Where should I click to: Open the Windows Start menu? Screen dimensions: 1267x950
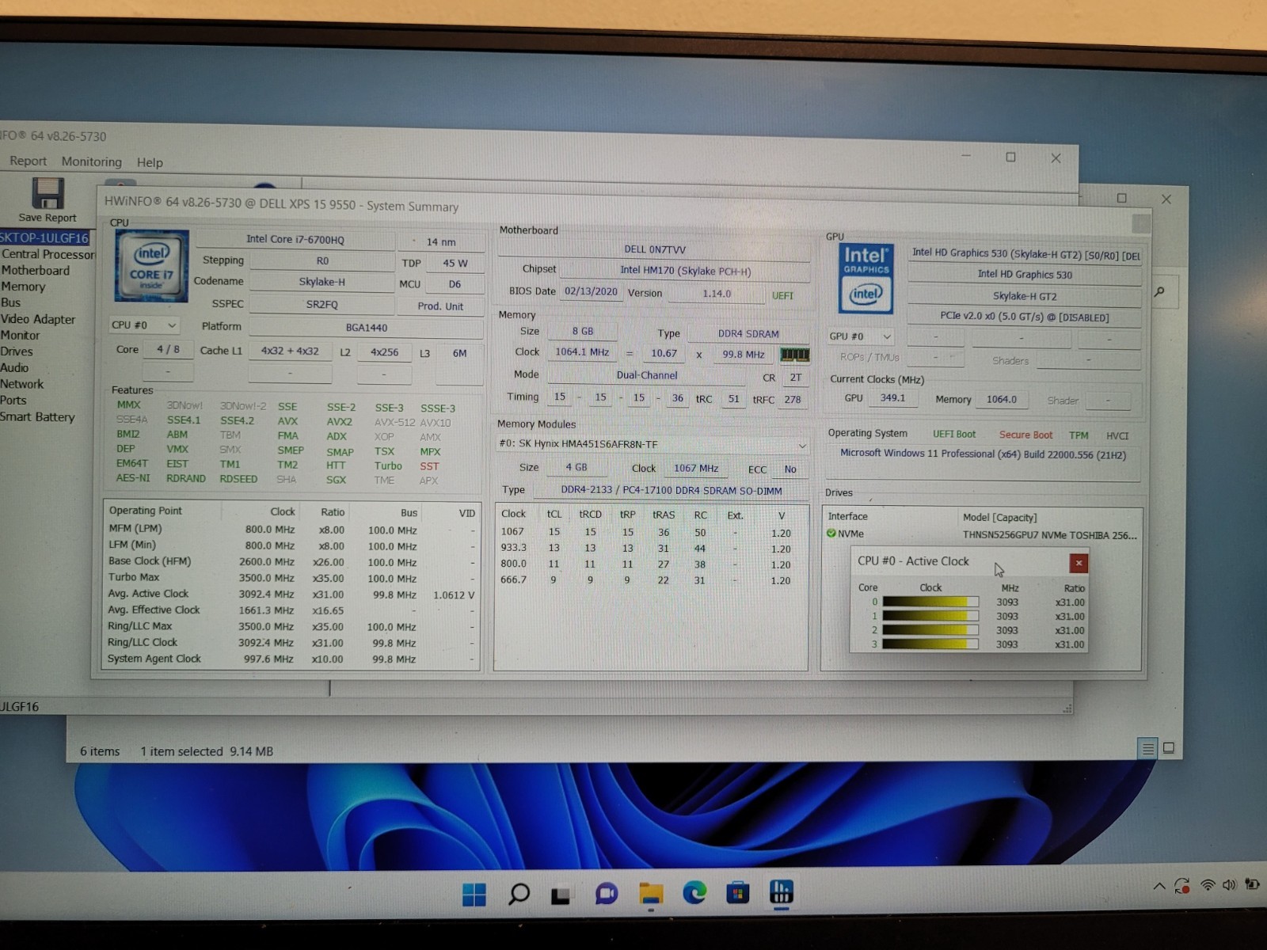tap(474, 895)
